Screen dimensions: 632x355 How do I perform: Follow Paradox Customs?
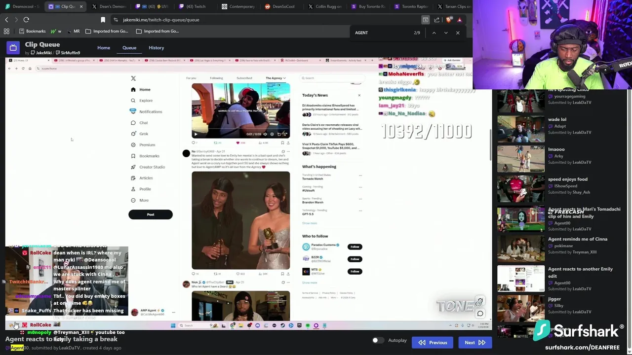coord(355,247)
